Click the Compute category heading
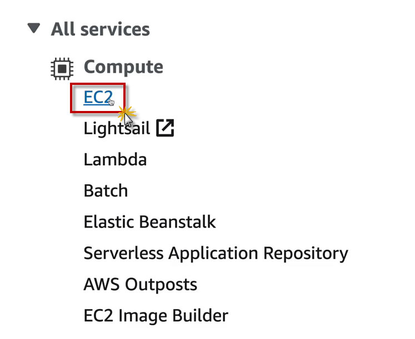The width and height of the screenshot is (415, 339). [123, 67]
